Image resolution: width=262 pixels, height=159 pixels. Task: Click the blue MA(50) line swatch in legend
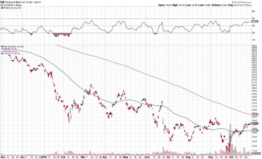tap(2, 49)
